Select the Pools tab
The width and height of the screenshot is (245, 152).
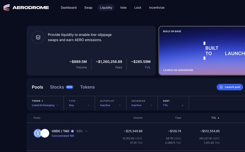pos(37,87)
